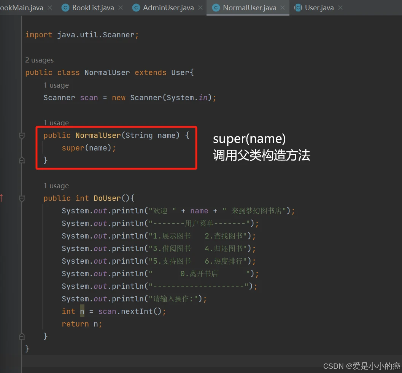Click the 'name' variable in welcome message
Viewport: 402px width, 373px height.
(199, 211)
